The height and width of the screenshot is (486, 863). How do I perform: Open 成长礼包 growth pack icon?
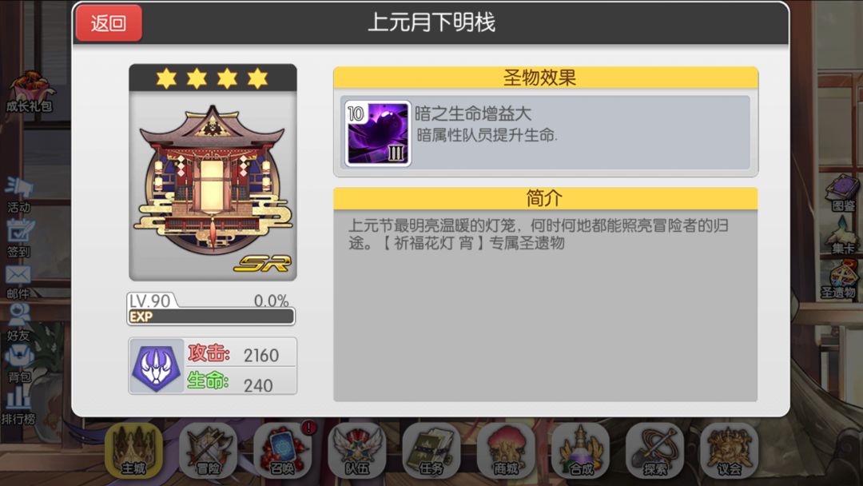[29, 93]
